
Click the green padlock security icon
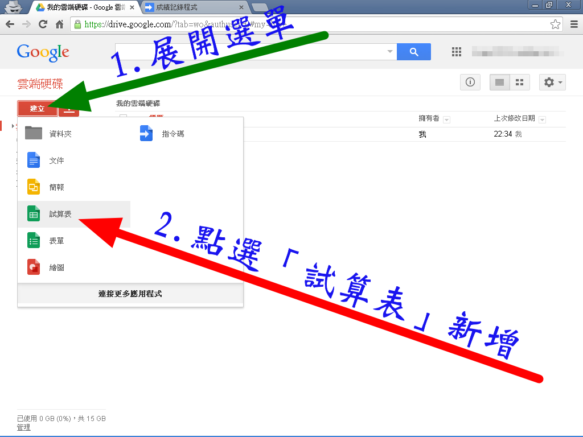click(x=77, y=24)
